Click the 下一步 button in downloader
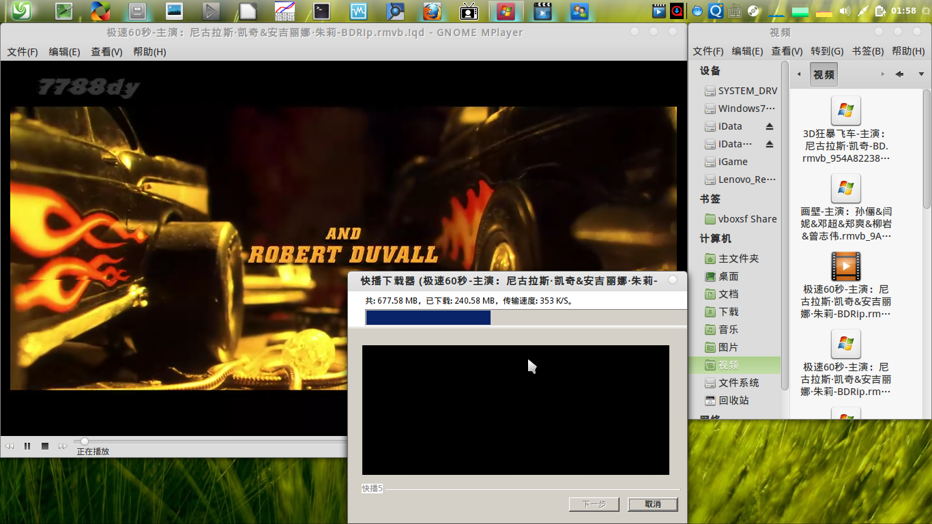The height and width of the screenshot is (524, 932). [x=594, y=504]
